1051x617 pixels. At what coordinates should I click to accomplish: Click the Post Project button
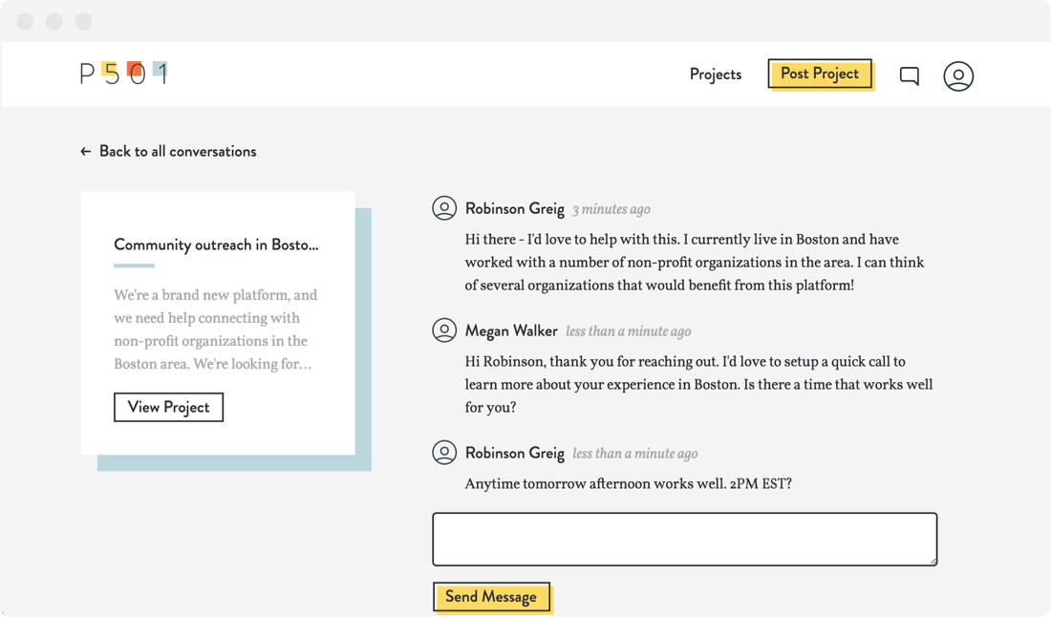coord(820,74)
